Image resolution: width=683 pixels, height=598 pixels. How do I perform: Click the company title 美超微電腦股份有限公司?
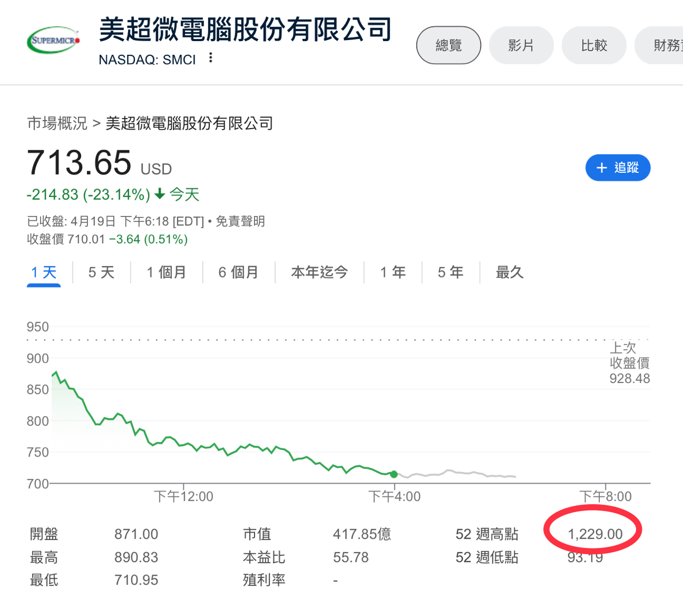pyautogui.click(x=245, y=29)
